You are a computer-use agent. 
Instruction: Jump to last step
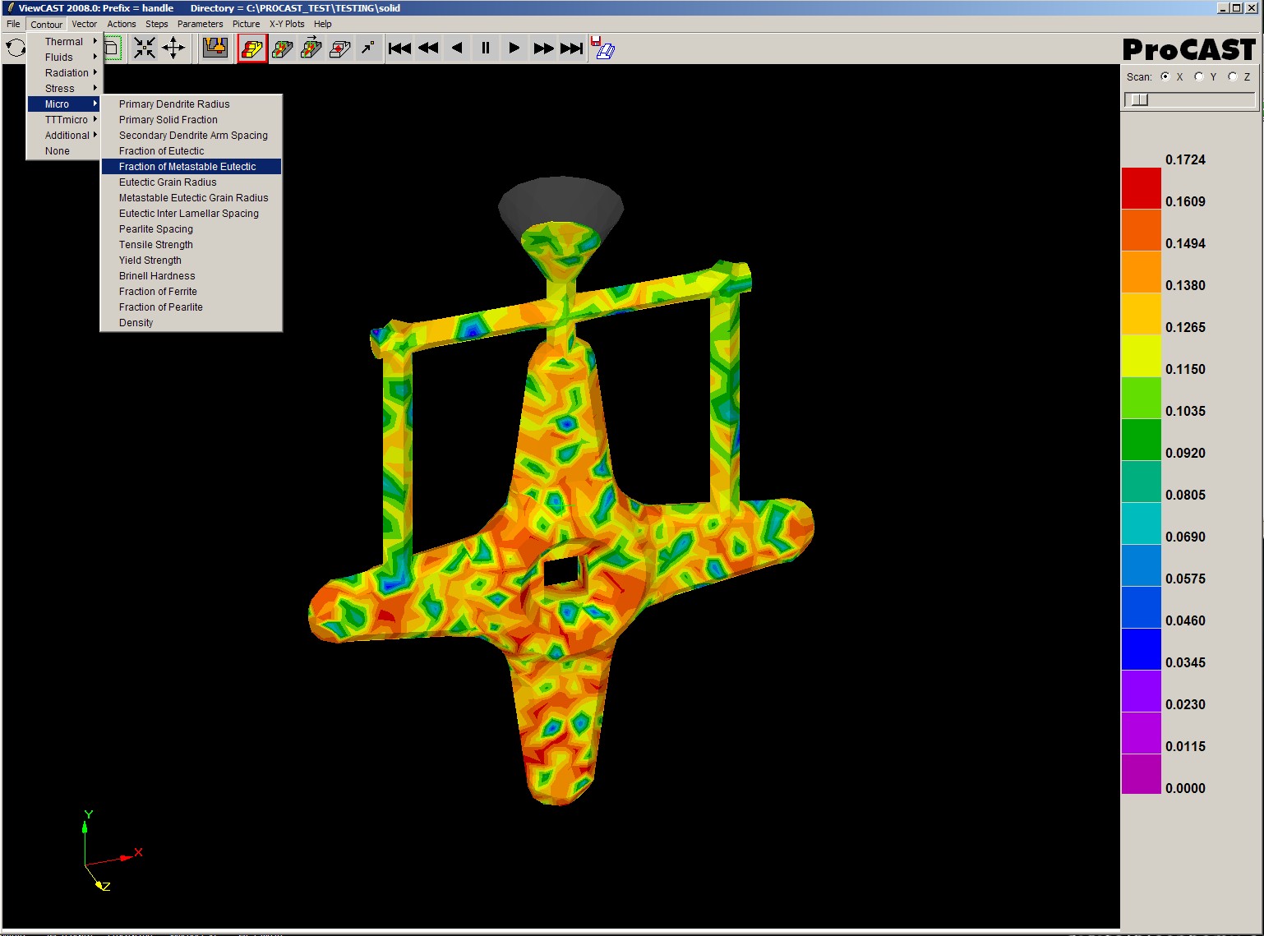click(572, 48)
